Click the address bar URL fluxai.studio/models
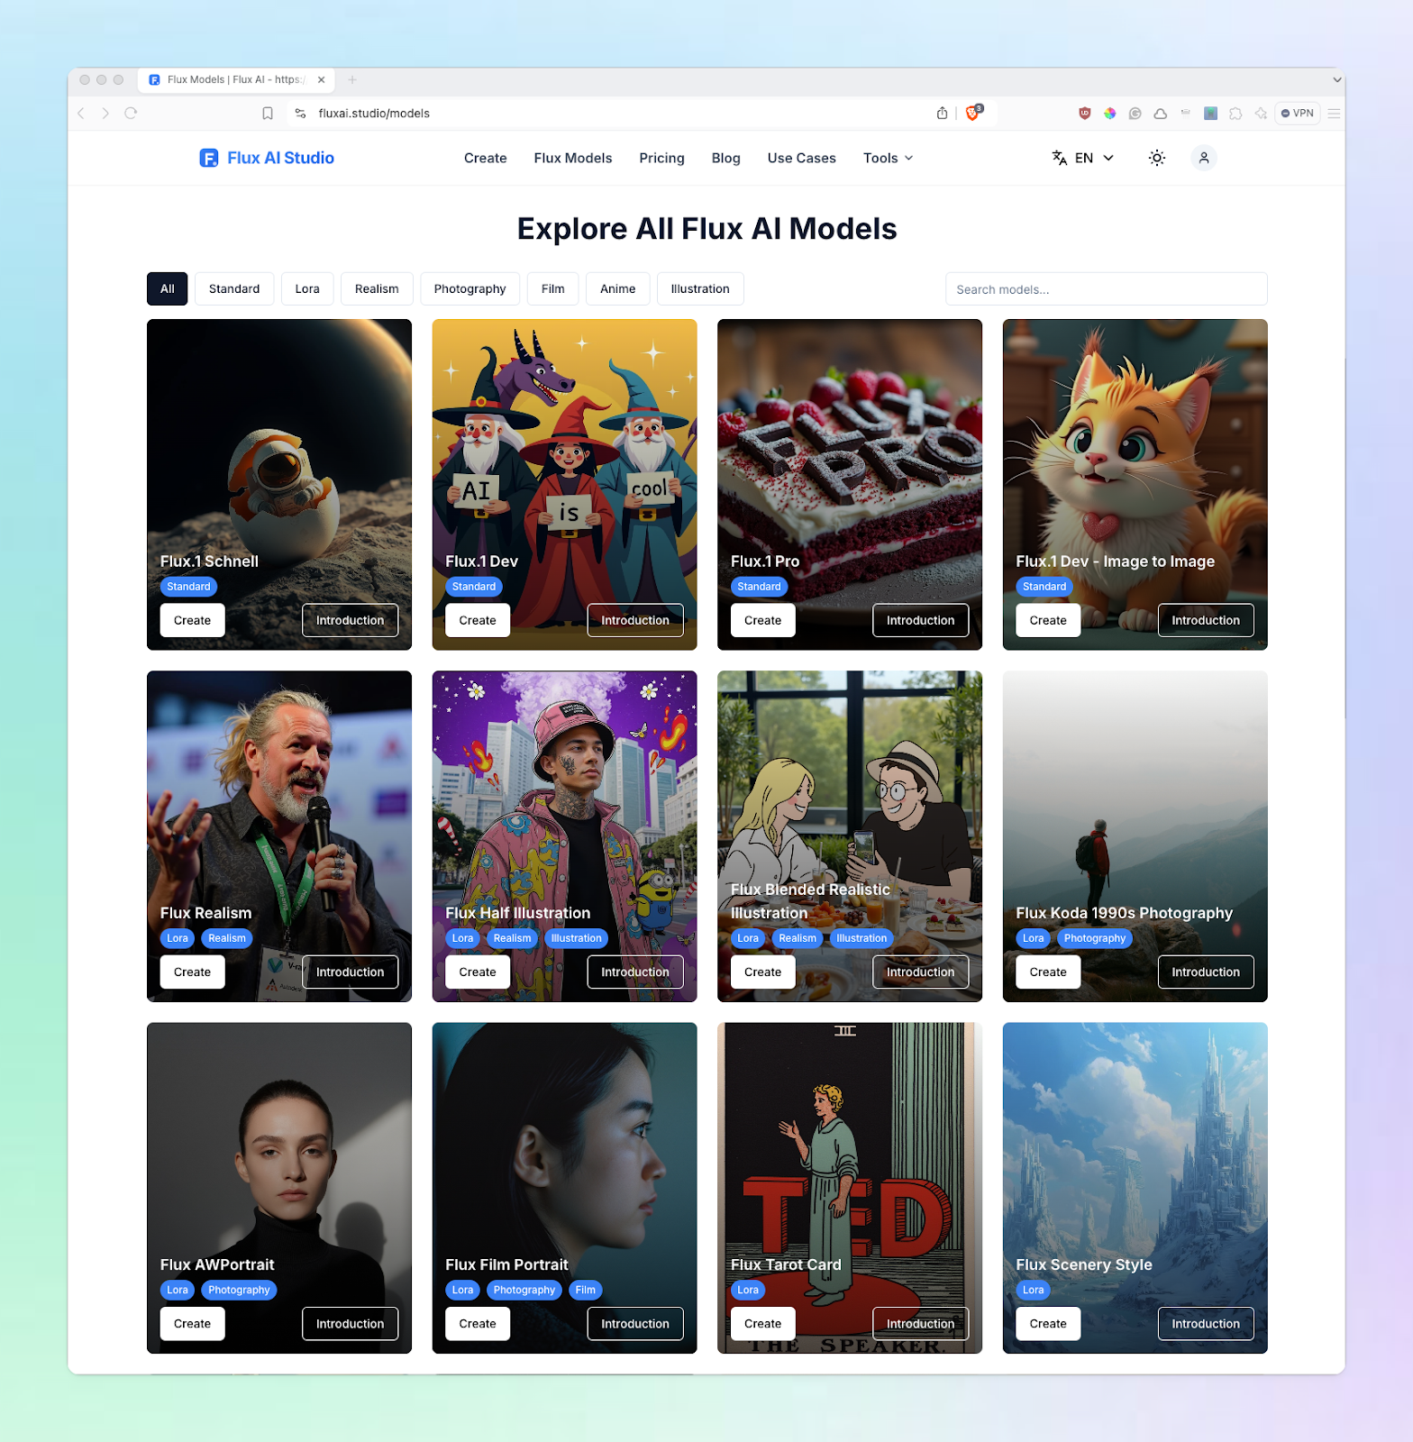The height and width of the screenshot is (1442, 1413). point(374,113)
